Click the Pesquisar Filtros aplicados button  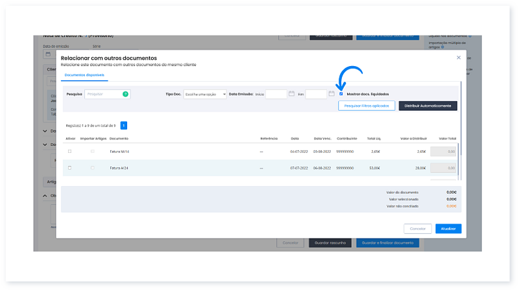pos(367,105)
